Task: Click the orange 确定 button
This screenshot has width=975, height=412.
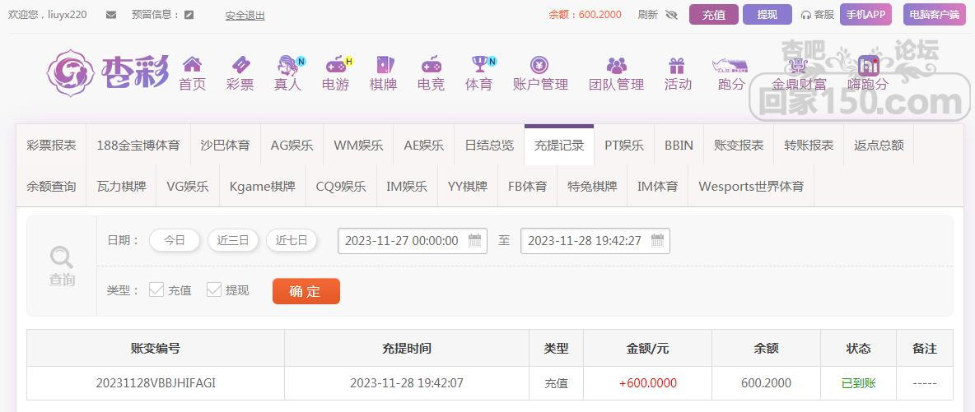Action: coord(306,291)
